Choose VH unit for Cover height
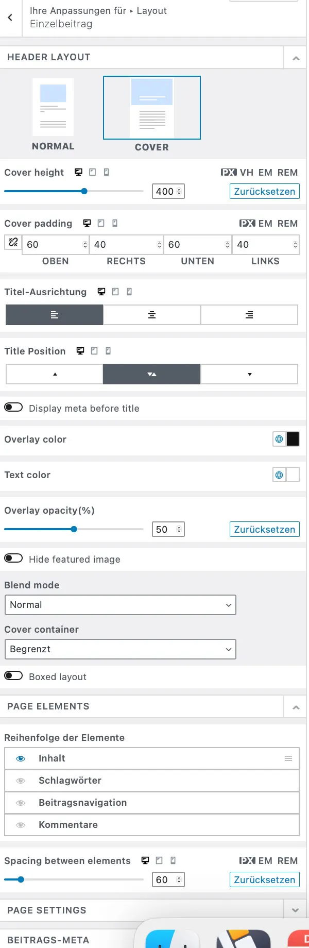Screen dimensions: 309x948 pos(247,173)
